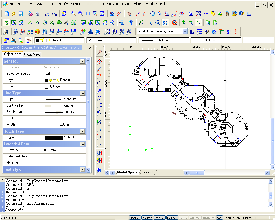Click the red exclamation mark icon
The image size is (275, 220).
click(x=236, y=31)
